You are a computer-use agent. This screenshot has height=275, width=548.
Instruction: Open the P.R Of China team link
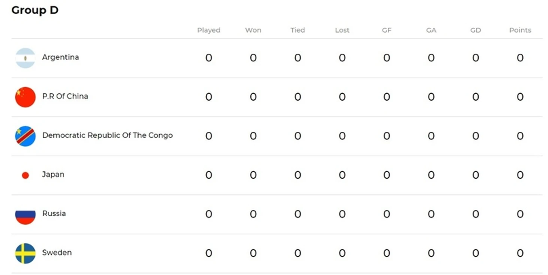(x=65, y=96)
